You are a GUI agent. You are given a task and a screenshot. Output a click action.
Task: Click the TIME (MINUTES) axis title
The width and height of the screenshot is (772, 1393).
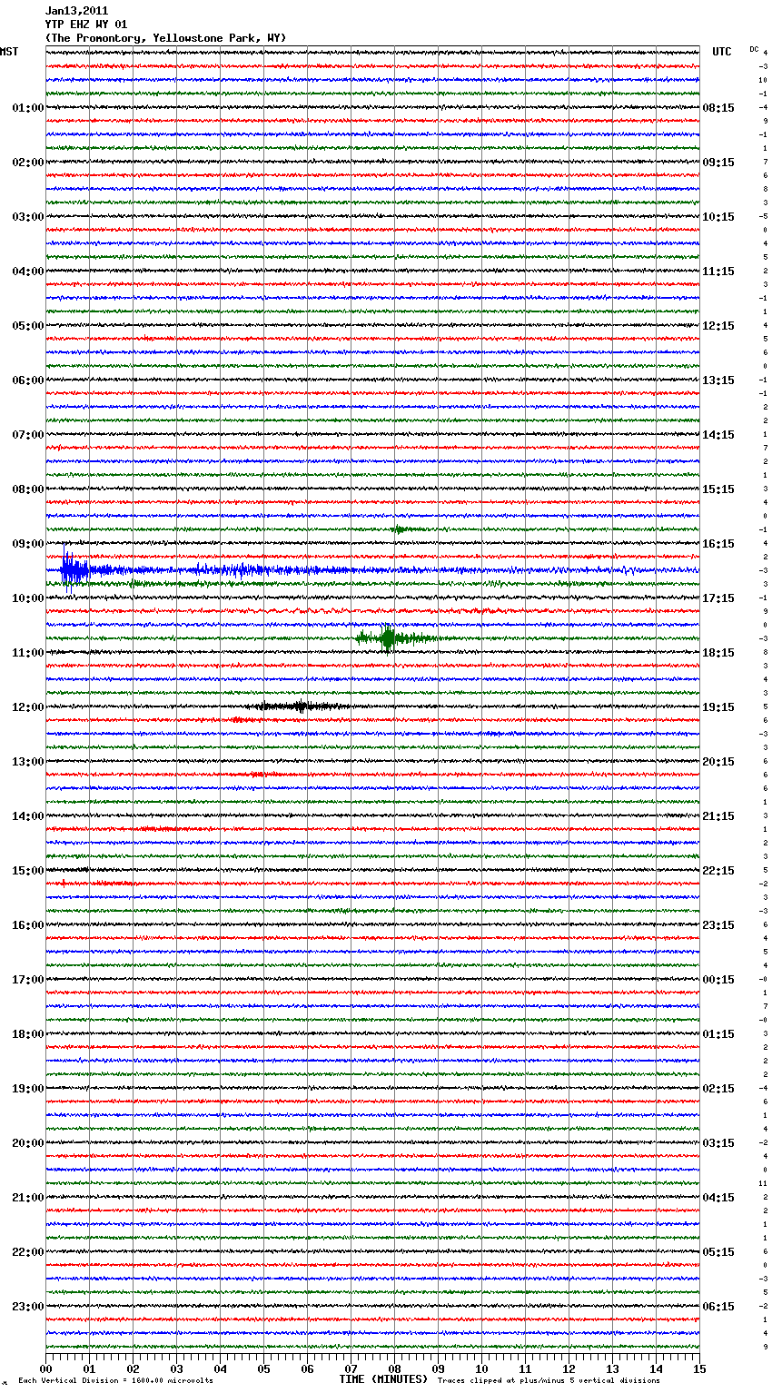tap(383, 1379)
